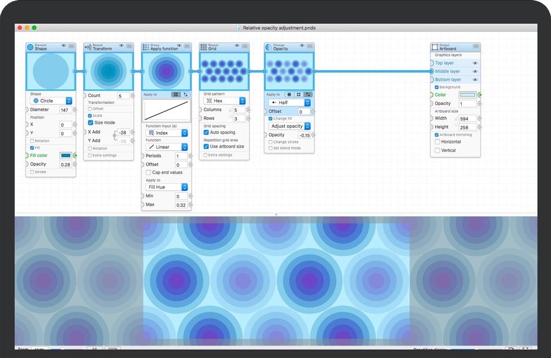Click the Fill color swatch

click(x=66, y=155)
